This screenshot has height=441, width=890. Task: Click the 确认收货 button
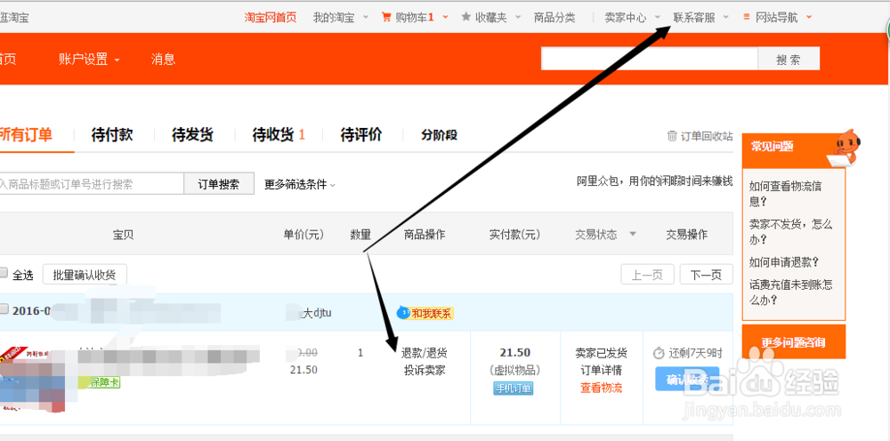[x=687, y=379]
